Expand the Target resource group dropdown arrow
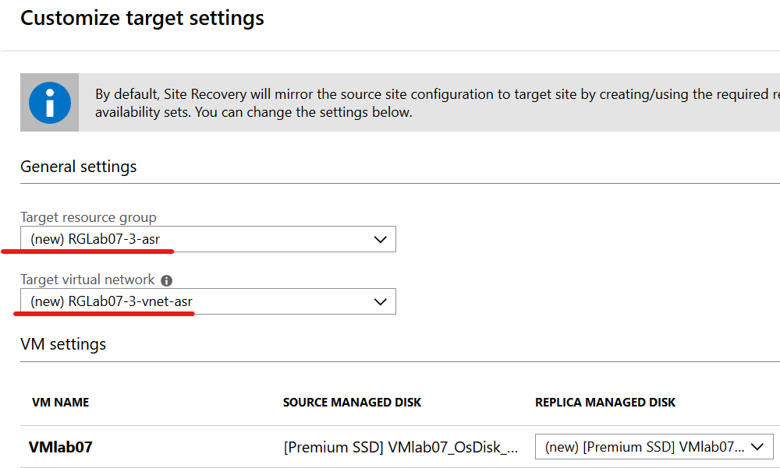The image size is (780, 468). [x=381, y=240]
